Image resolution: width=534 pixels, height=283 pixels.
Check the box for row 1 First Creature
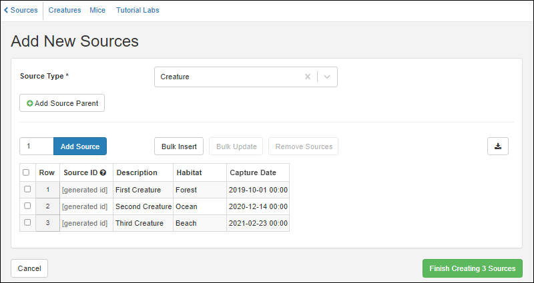[x=27, y=189]
